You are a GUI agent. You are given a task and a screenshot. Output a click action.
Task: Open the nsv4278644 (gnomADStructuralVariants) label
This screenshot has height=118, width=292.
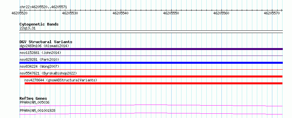point(61,80)
